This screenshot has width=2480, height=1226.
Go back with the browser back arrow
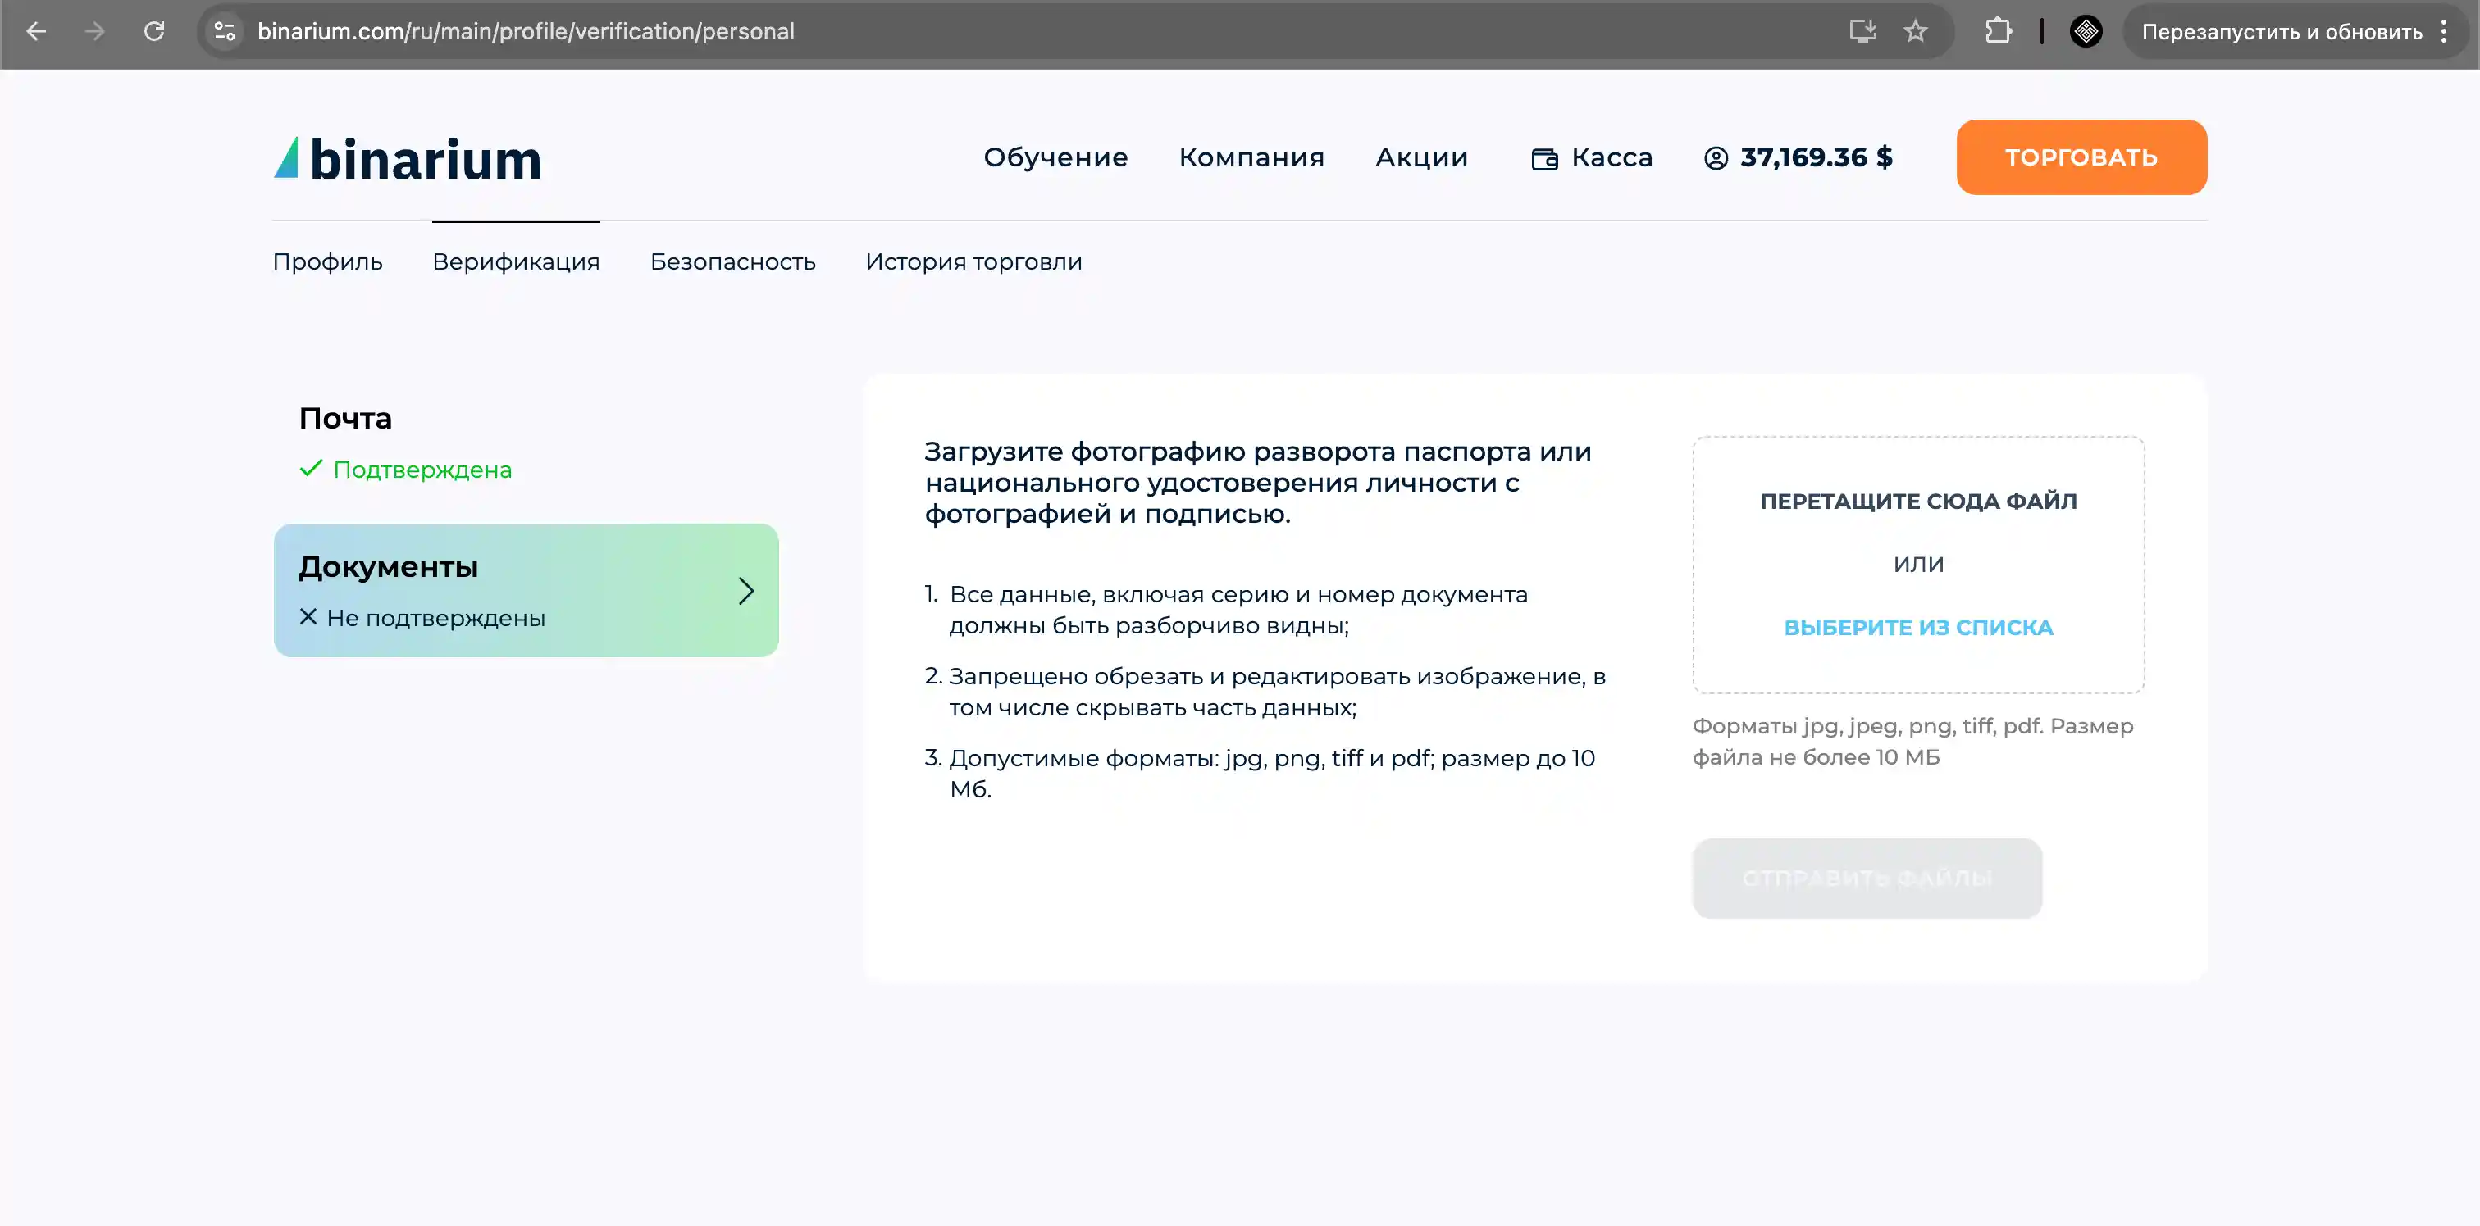(x=35, y=32)
